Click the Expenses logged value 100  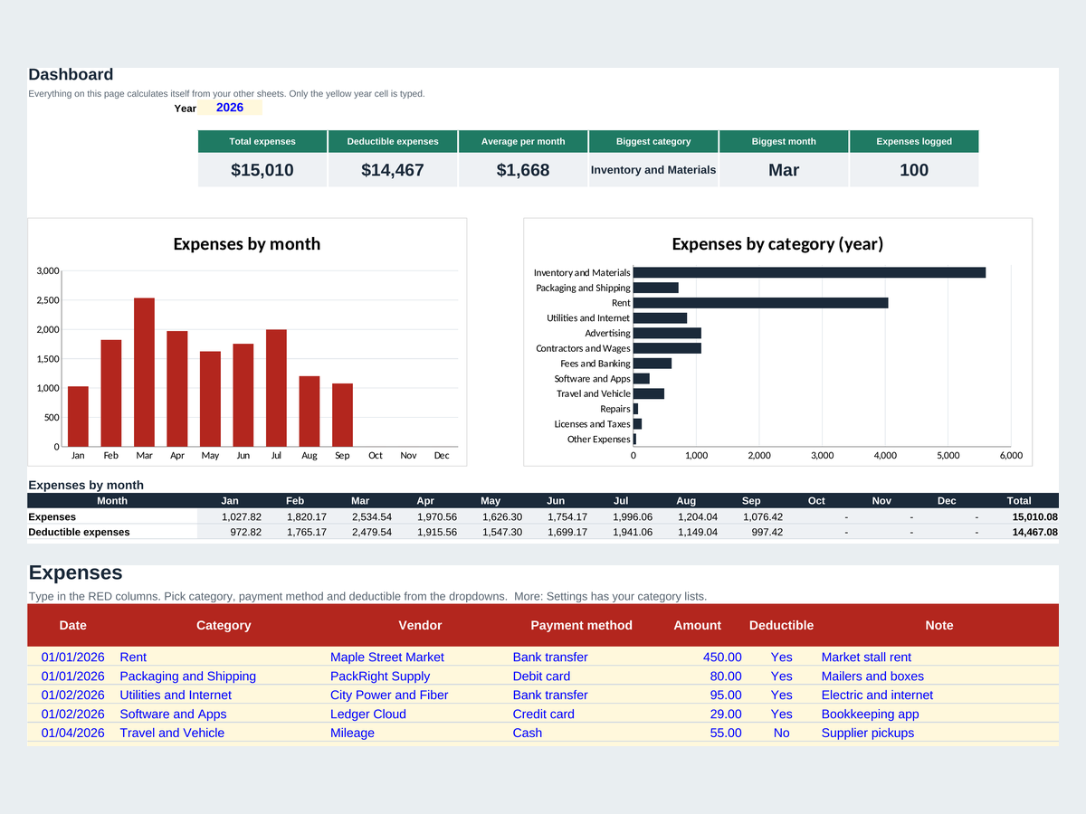coord(914,170)
